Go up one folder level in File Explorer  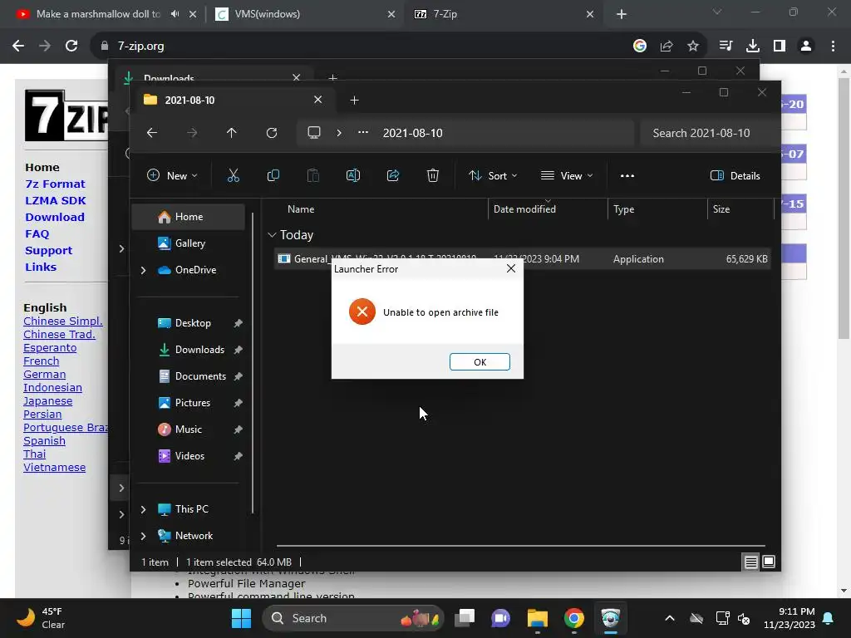pyautogui.click(x=232, y=132)
